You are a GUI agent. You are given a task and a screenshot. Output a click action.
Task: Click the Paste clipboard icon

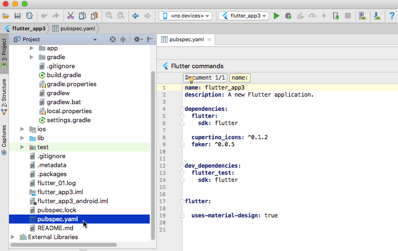(x=94, y=16)
